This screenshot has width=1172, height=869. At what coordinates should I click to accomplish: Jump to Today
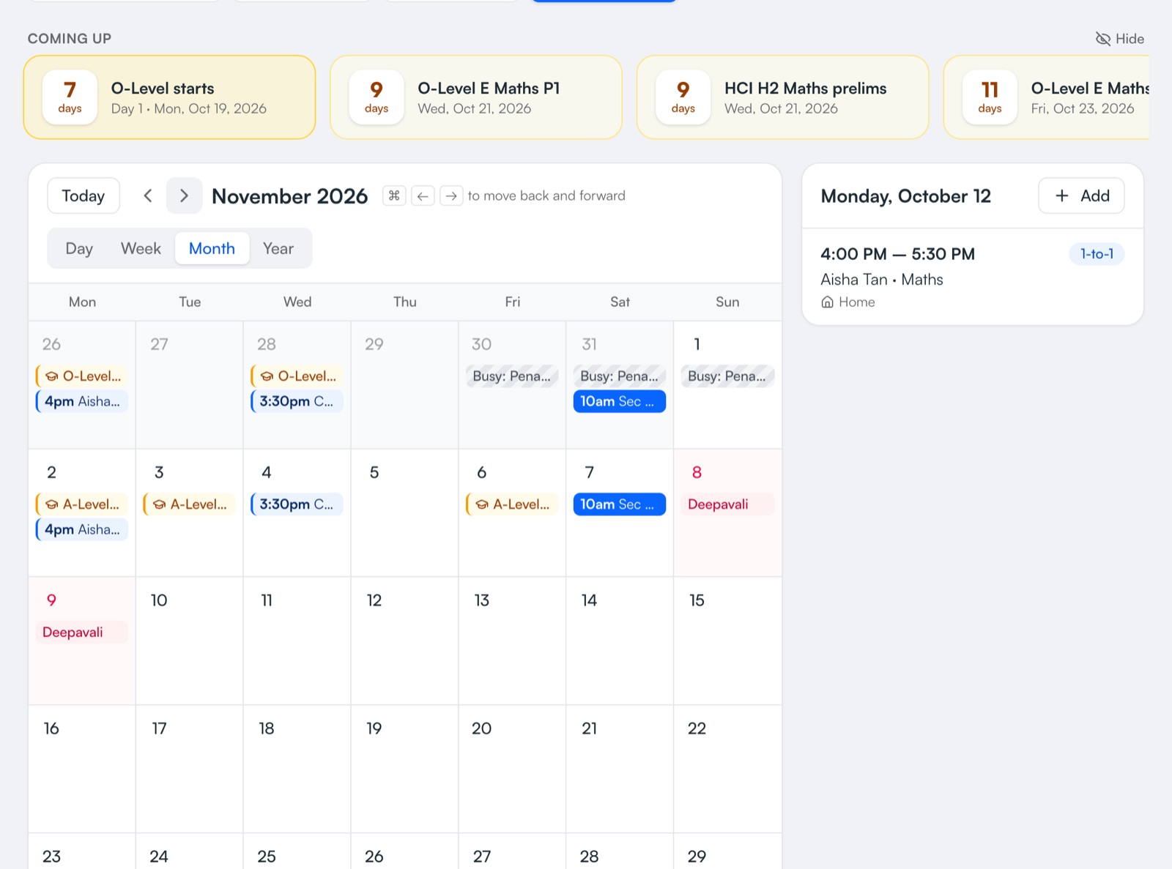(84, 195)
